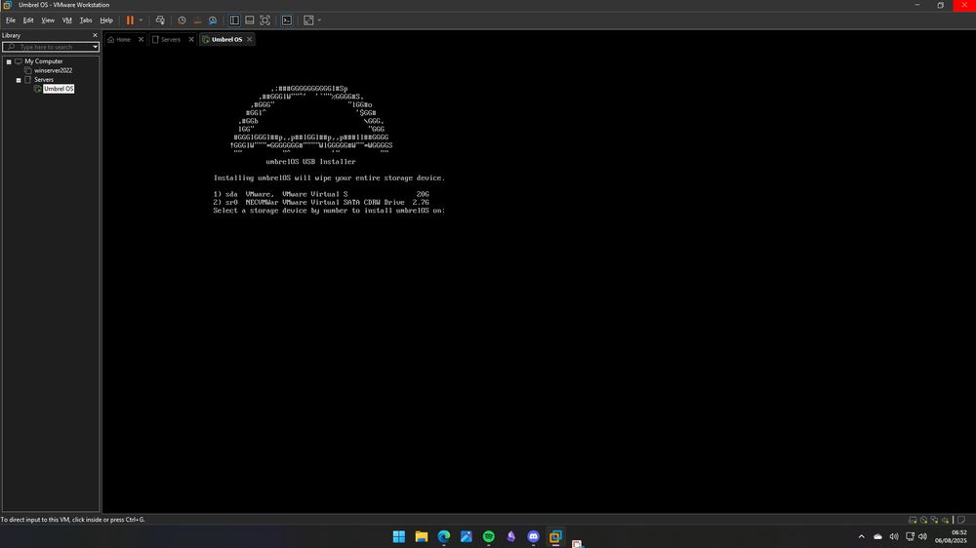This screenshot has height=548, width=976.
Task: Collapse the Servers folder node
Action: coord(19,80)
